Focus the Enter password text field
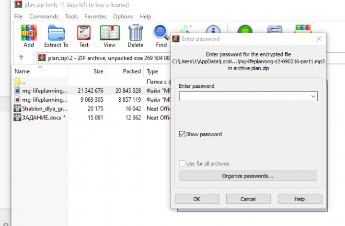The height and width of the screenshot is (226, 345). pos(243,96)
